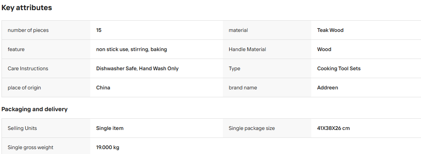This screenshot has width=421, height=154.
Task: Select Dishwasher Safe, Hand Wash Only text
Action: 137,68
